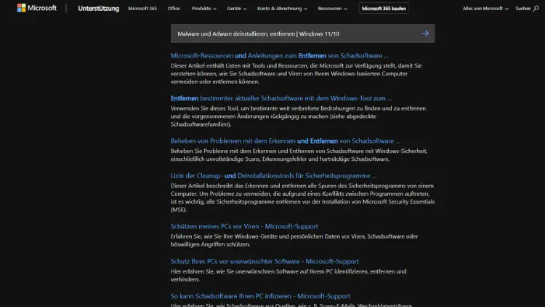Click description starting 'Erfahren Sie, wie Sie Ihre'

pyautogui.click(x=294, y=240)
